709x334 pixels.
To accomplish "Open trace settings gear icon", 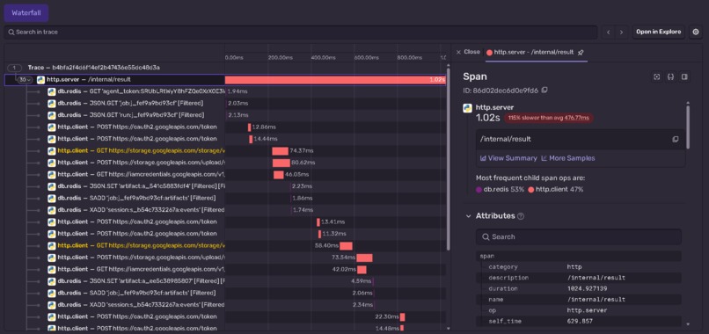I will [696, 33].
